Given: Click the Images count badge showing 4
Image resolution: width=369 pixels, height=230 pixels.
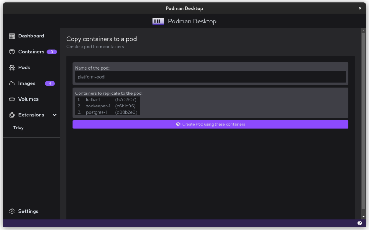Looking at the screenshot, I should click(x=50, y=84).
